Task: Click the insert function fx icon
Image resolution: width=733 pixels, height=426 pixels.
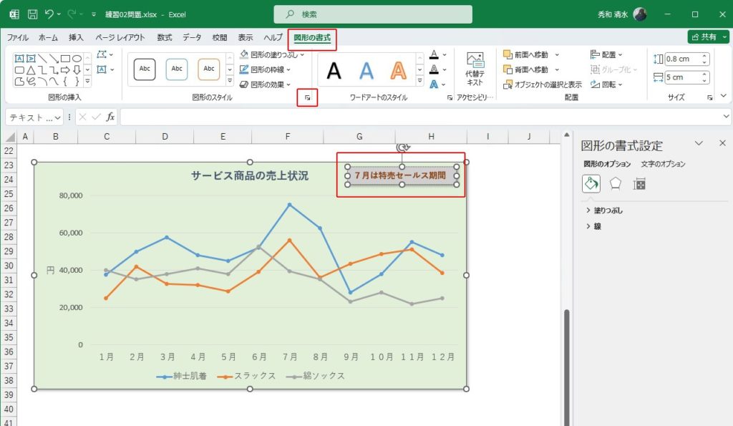Action: 110,117
